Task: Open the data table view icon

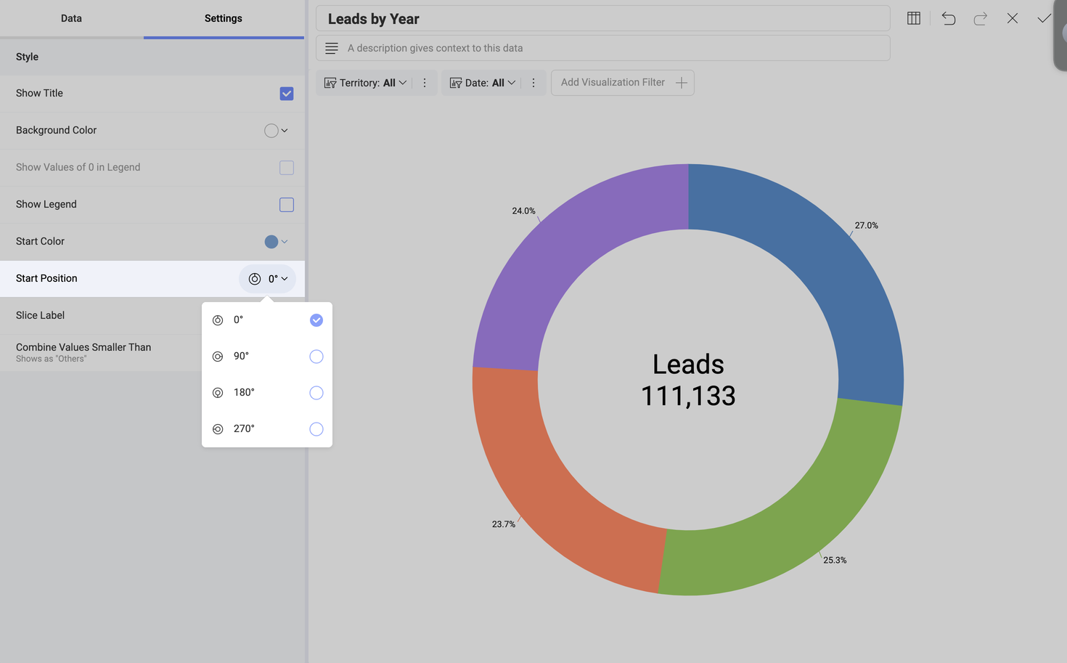Action: [914, 18]
